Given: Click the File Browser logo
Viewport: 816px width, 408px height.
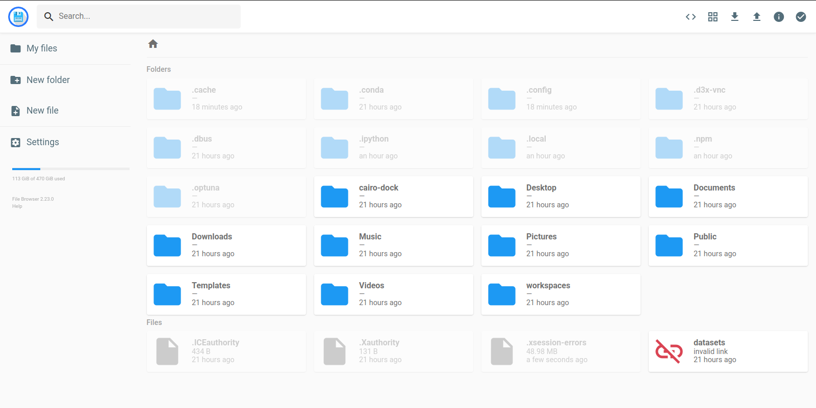Looking at the screenshot, I should click(x=18, y=17).
